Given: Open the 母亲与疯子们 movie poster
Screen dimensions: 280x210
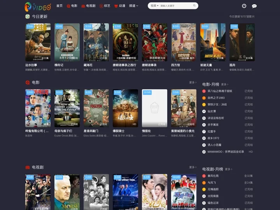Looking at the screenshot, I should tap(67, 108).
